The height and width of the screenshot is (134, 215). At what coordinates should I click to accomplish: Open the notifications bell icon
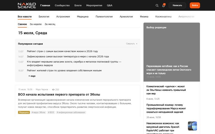click(163, 5)
